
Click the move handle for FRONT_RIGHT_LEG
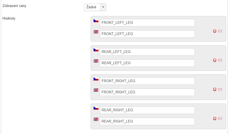220,89
